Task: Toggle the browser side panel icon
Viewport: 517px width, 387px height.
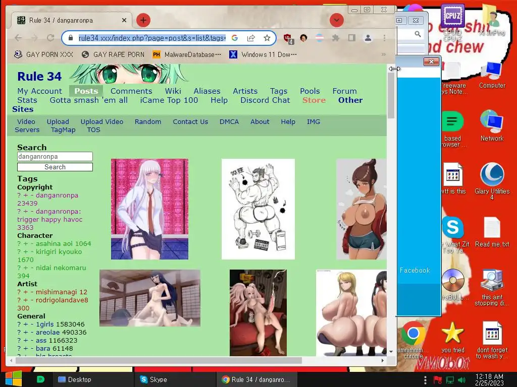Action: click(x=352, y=38)
